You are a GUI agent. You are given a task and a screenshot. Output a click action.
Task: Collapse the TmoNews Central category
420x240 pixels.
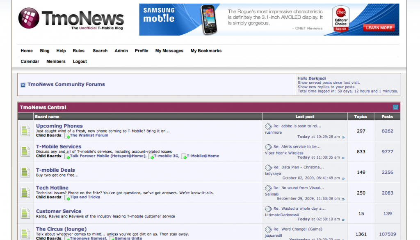pos(395,107)
